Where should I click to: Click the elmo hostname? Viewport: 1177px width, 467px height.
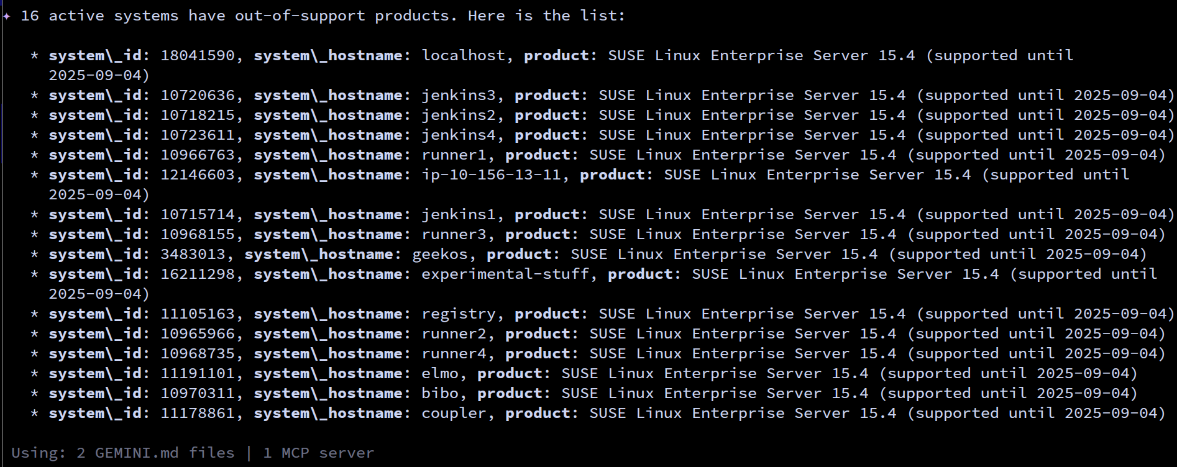coord(440,373)
